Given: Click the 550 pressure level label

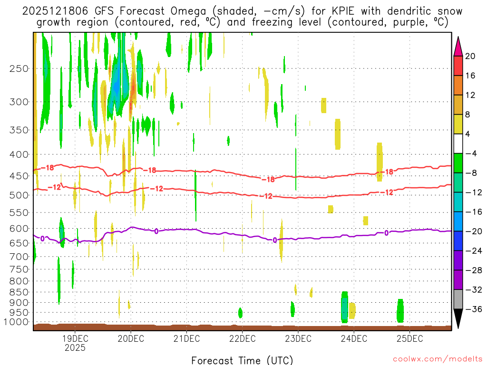Looking at the screenshot, I should click(x=19, y=212).
